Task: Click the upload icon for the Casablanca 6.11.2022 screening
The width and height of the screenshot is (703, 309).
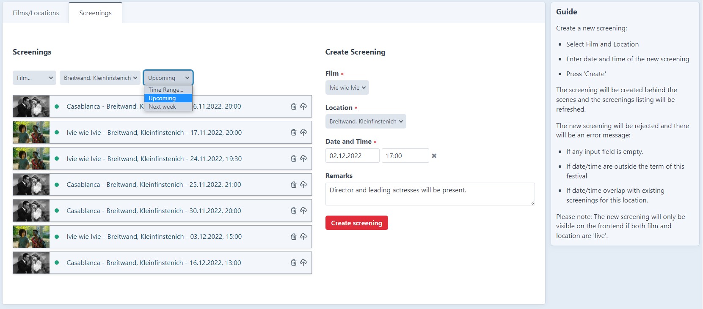Action: (x=303, y=107)
